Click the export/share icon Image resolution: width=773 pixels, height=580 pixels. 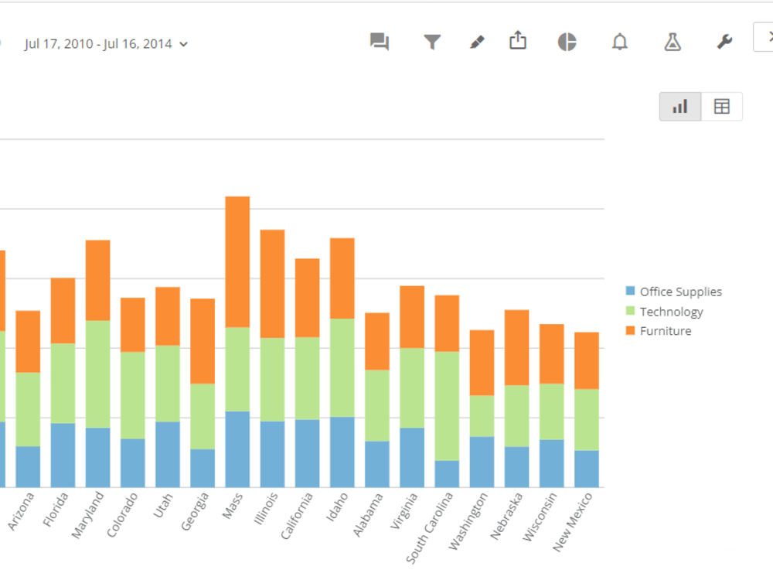518,43
